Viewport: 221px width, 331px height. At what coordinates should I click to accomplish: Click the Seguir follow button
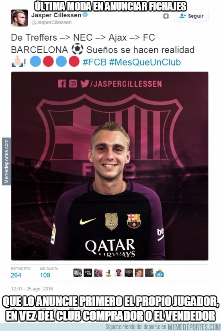click(191, 16)
